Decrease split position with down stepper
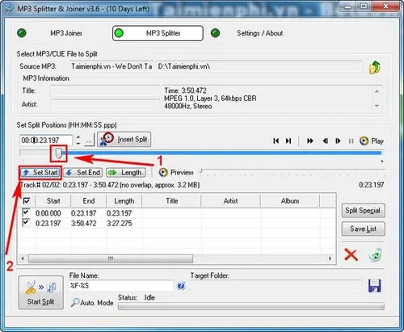 coord(78,144)
